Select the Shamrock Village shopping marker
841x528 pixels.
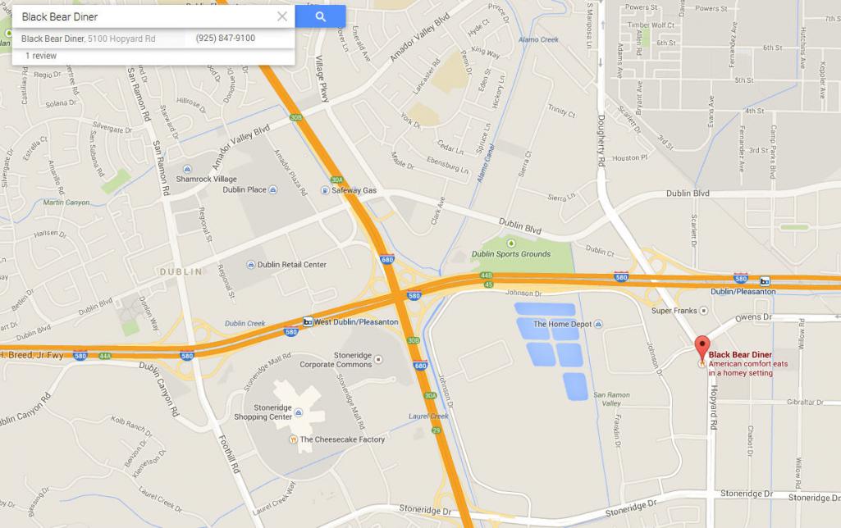pos(187,170)
